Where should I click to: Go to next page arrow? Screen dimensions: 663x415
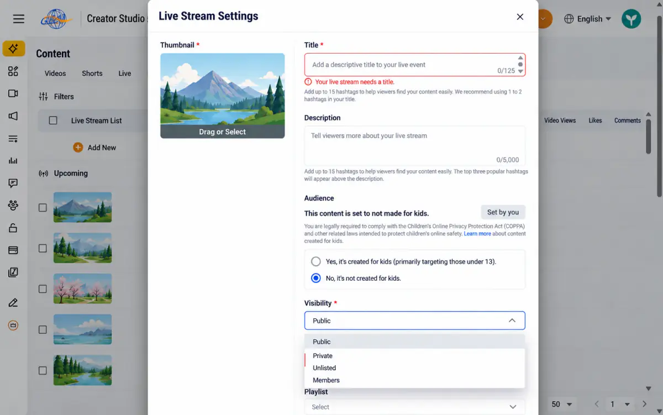pyautogui.click(x=644, y=404)
